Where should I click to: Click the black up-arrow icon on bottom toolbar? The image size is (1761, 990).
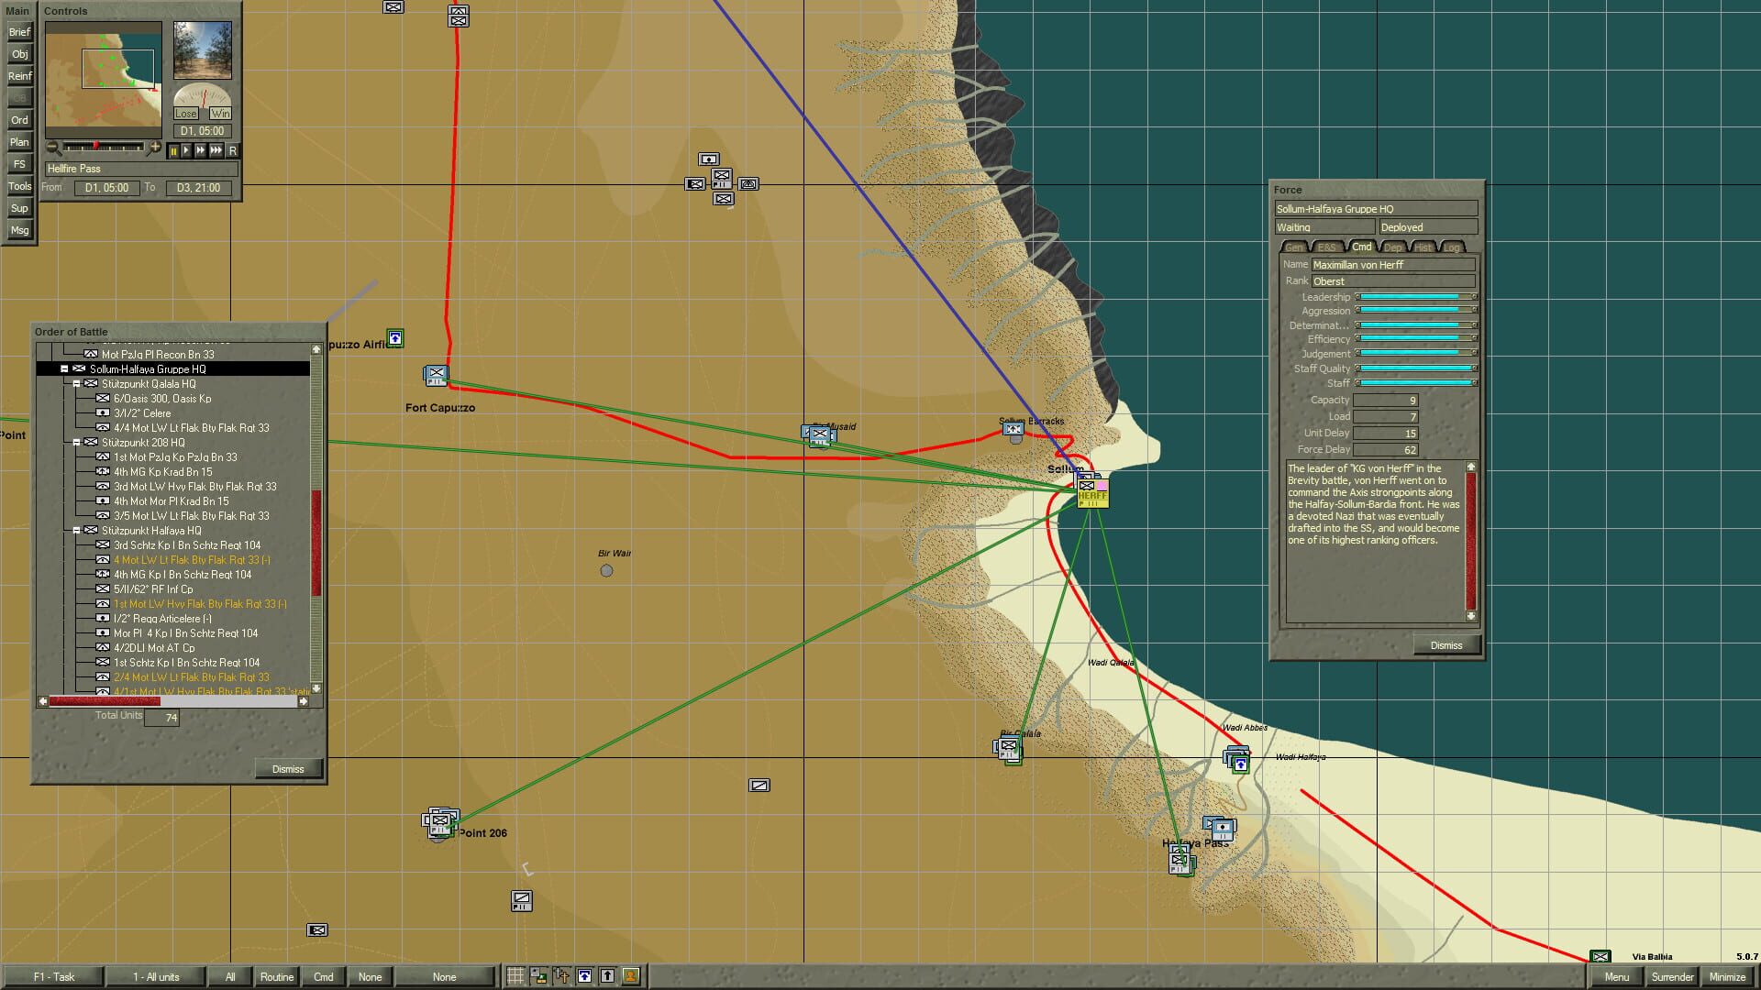pyautogui.click(x=607, y=975)
